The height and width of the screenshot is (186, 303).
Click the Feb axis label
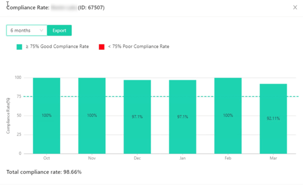pos(228,158)
